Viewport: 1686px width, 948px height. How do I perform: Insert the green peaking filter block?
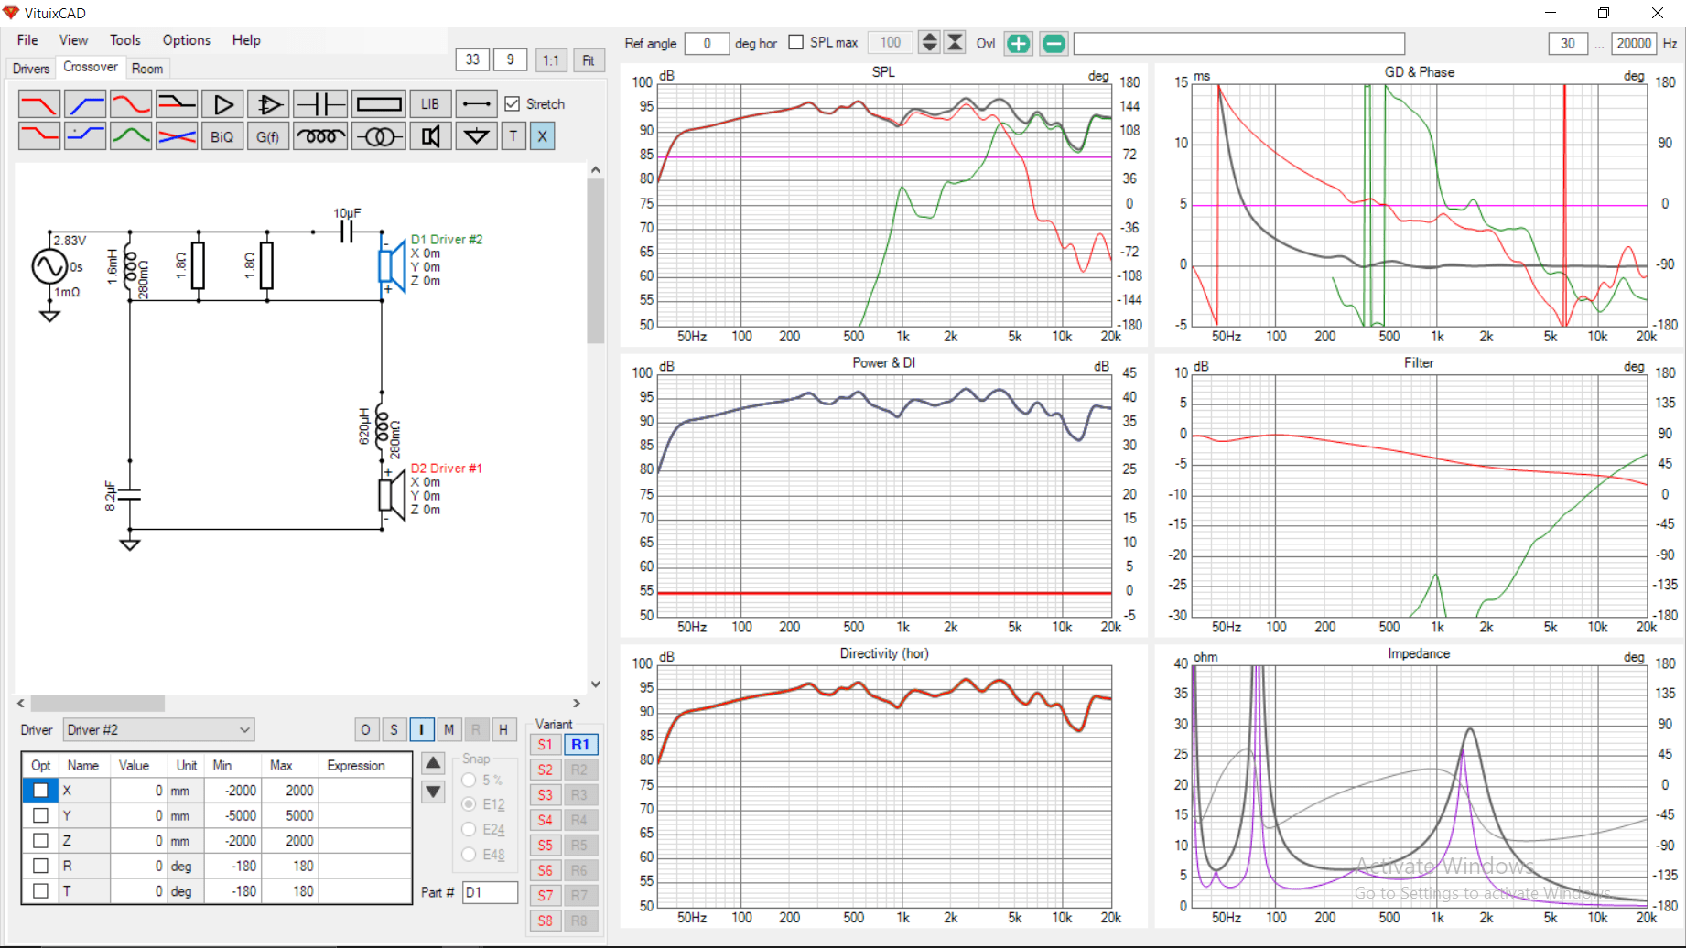pyautogui.click(x=131, y=136)
